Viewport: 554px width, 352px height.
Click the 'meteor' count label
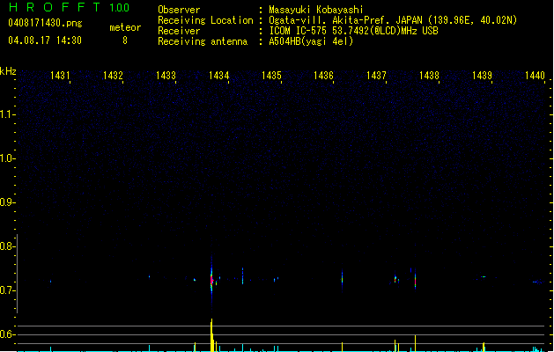125,27
